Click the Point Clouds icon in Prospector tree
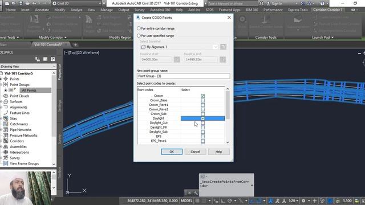Image resolution: width=365 pixels, height=205 pixels. click(6, 96)
